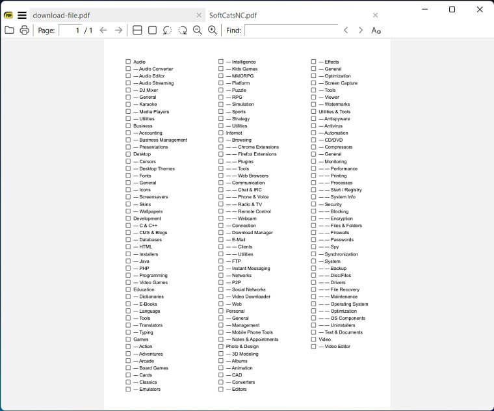Click the 'File Recovery' text
Viewport: 494px width, 411px height.
[345, 289]
